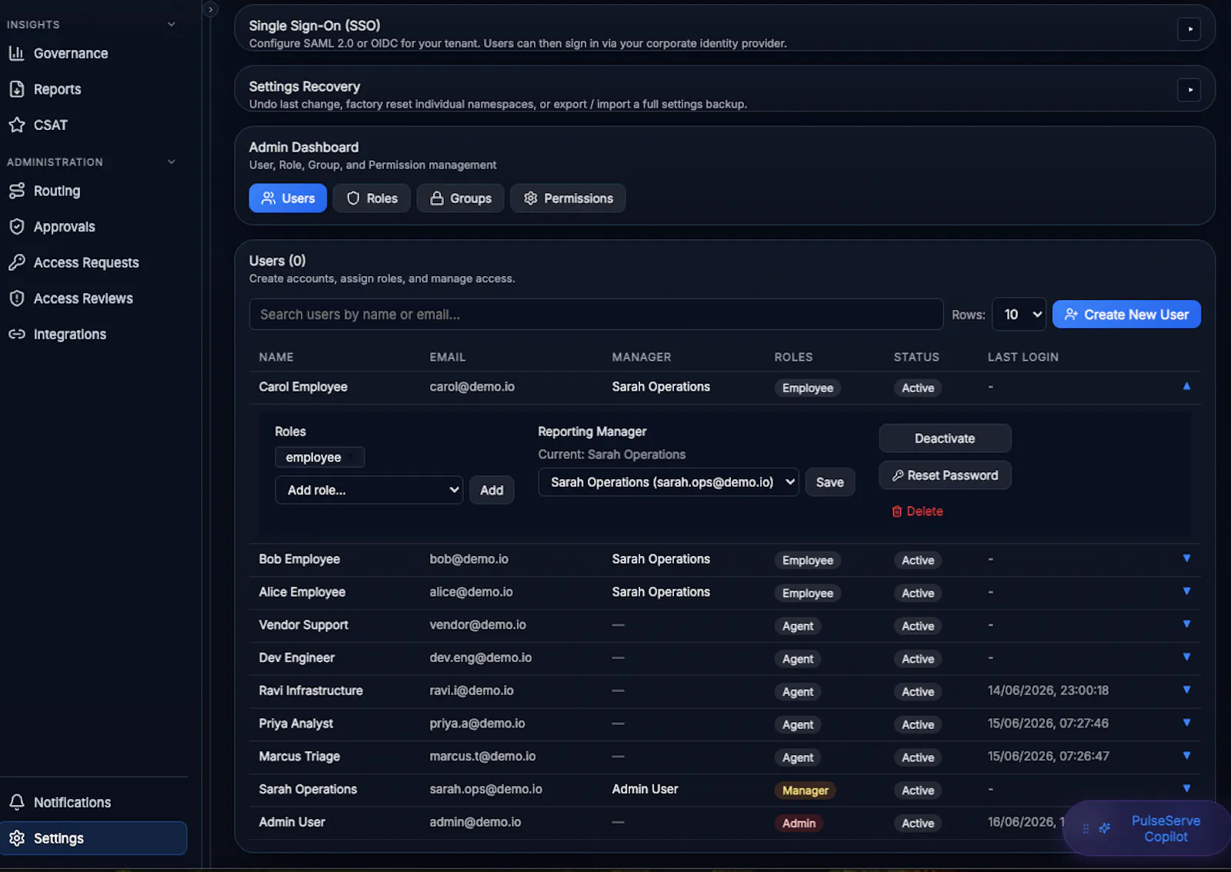Open Settings in the sidebar
The width and height of the screenshot is (1231, 872).
click(x=93, y=838)
